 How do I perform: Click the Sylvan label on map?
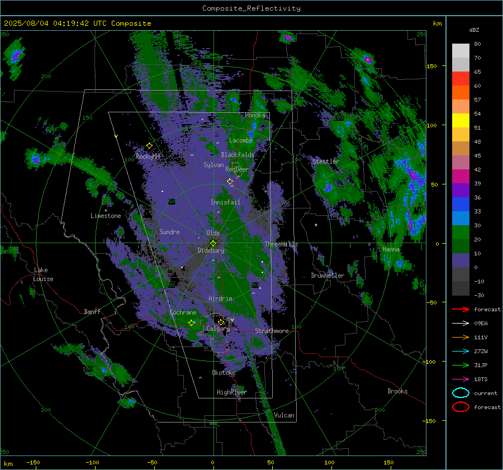click(213, 165)
